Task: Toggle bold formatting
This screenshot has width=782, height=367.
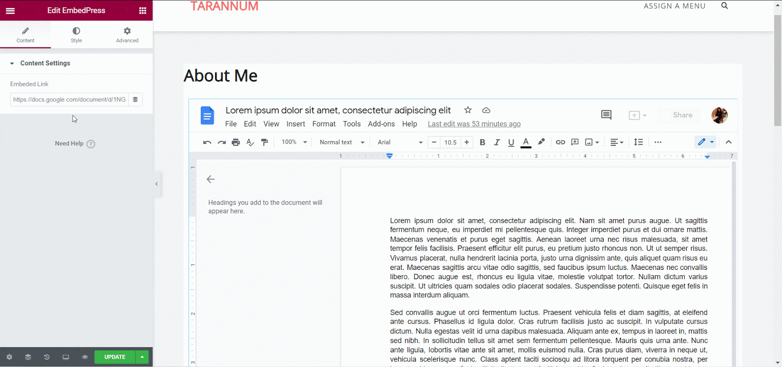Action: click(482, 142)
